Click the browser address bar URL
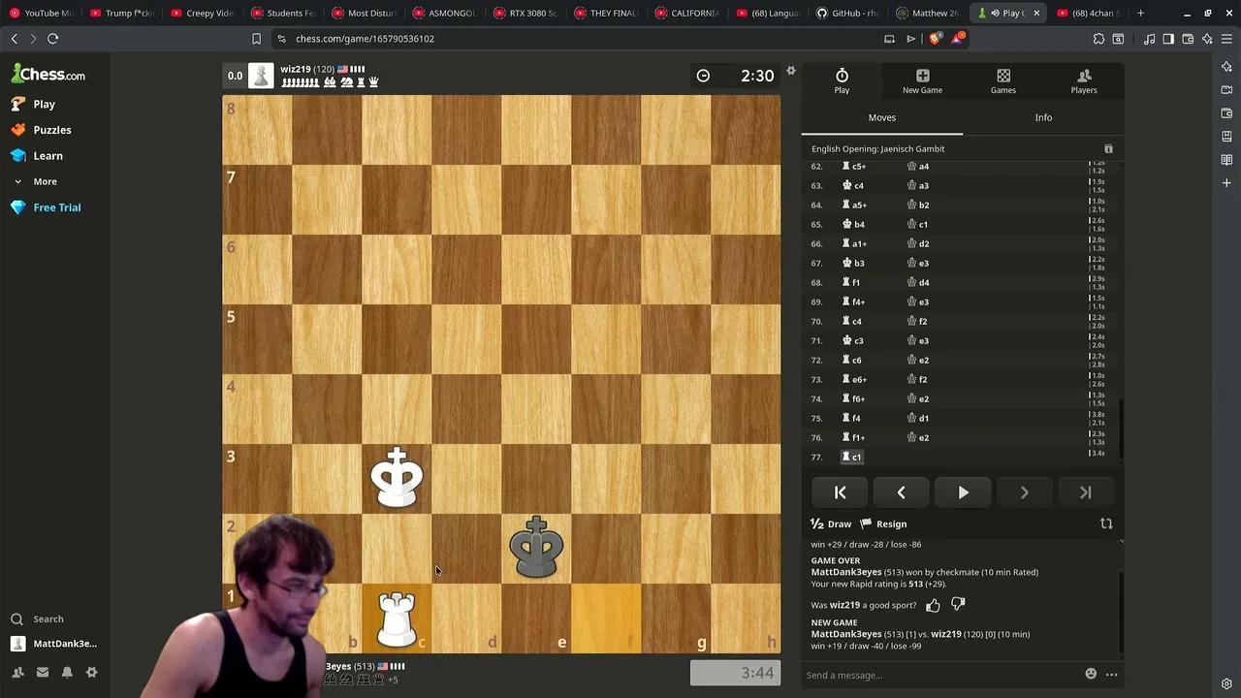The width and height of the screenshot is (1241, 698). [365, 39]
